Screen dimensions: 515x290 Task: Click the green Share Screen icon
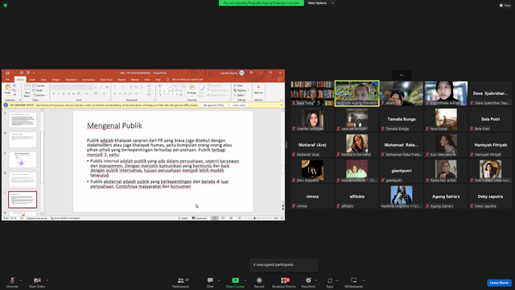(235, 280)
